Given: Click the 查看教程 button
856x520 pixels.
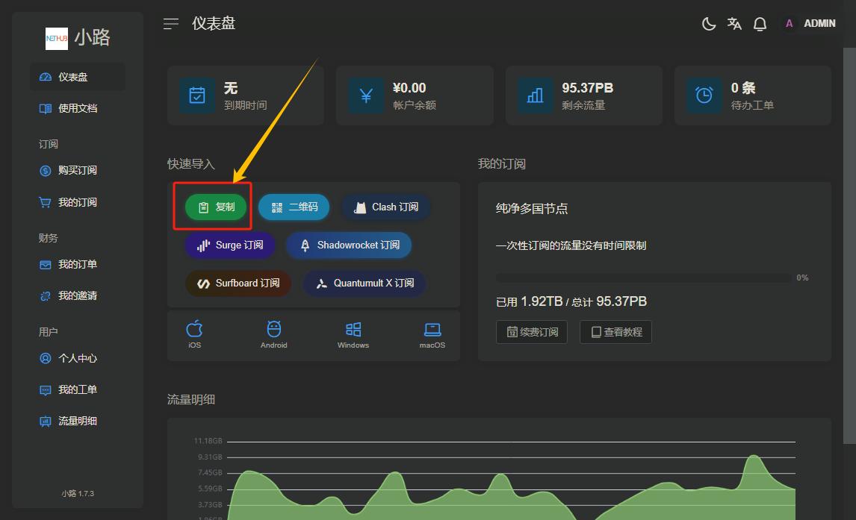Looking at the screenshot, I should tap(615, 332).
